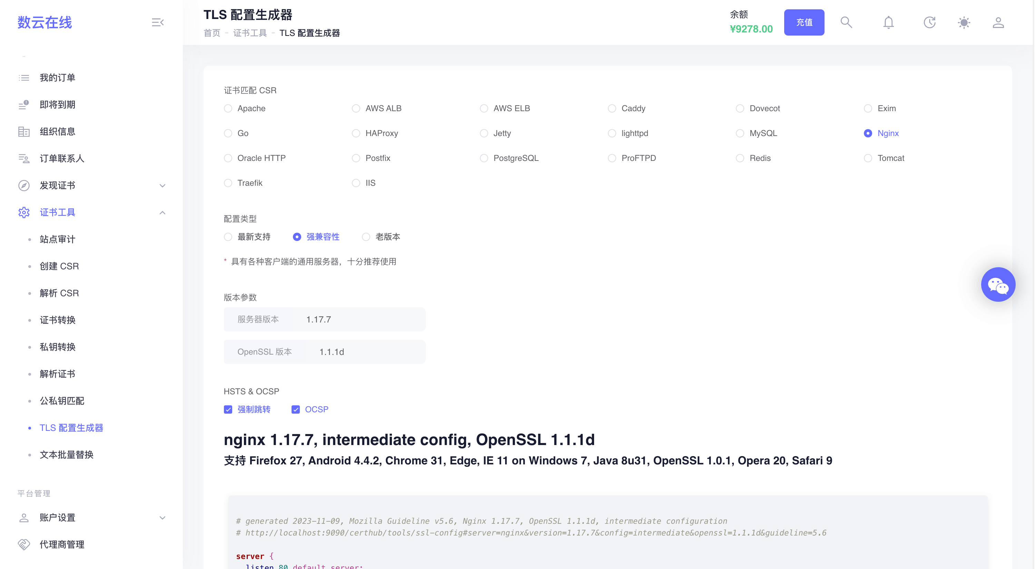The height and width of the screenshot is (569, 1035).
Task: Open the notifications bell
Action: tap(888, 22)
